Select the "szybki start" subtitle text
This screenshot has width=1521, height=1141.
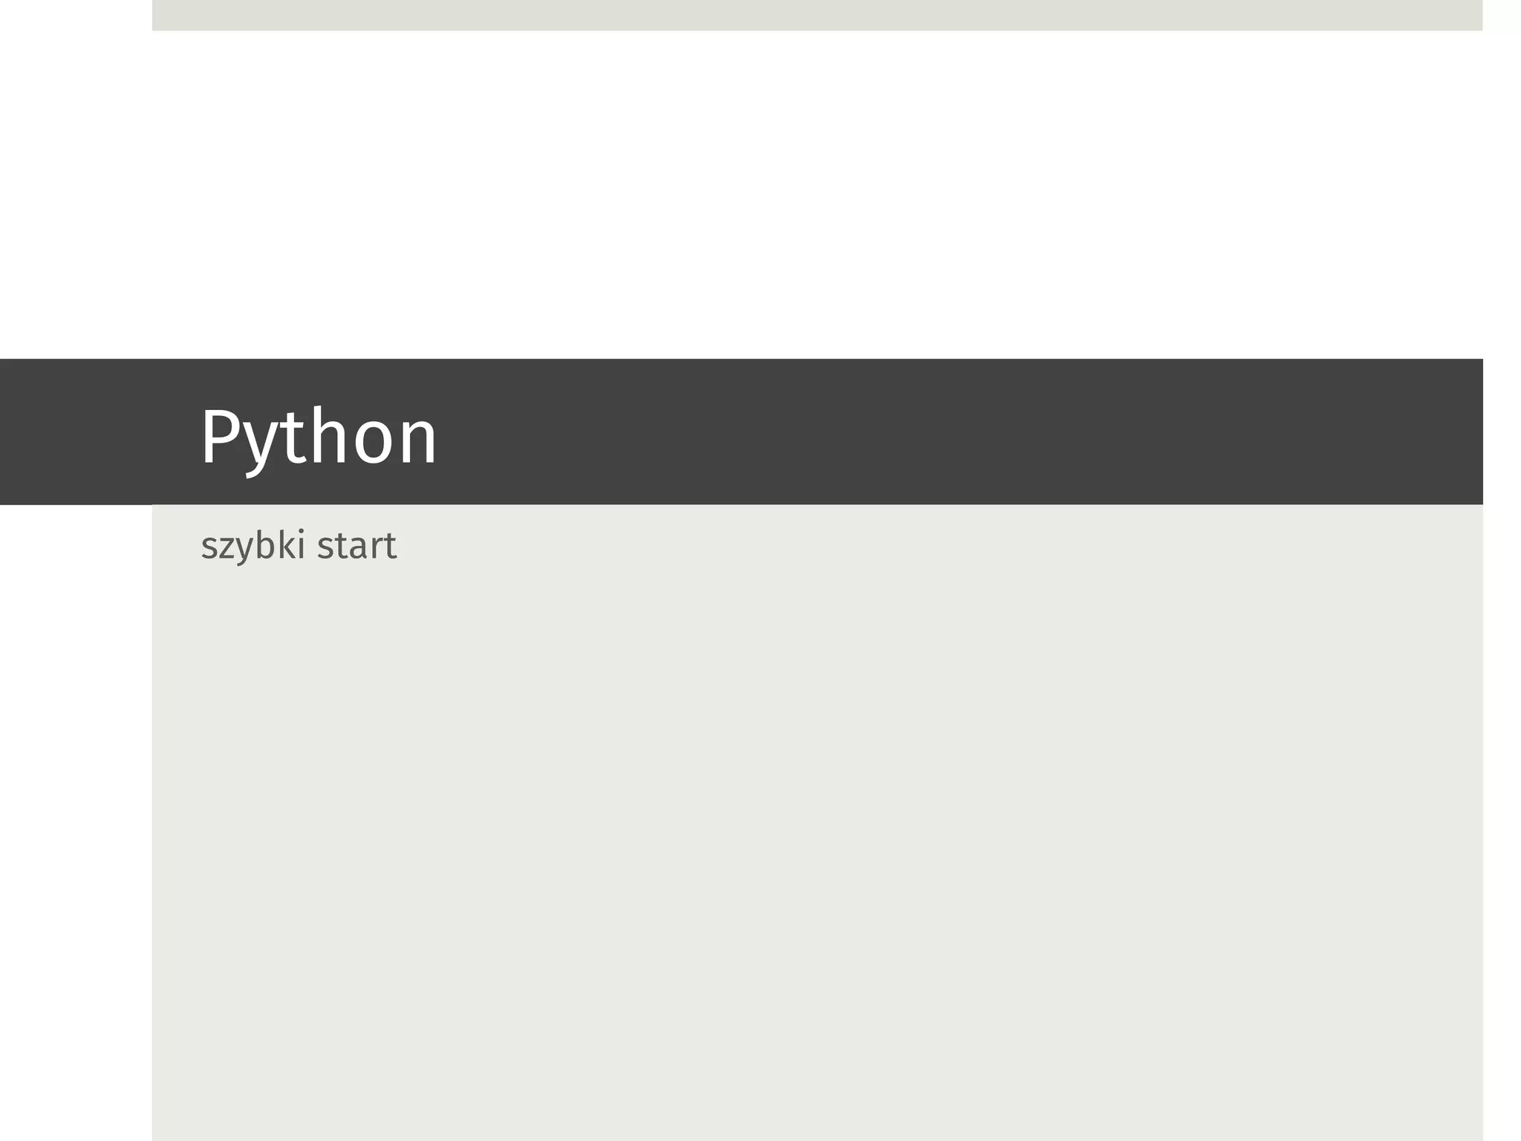click(299, 546)
